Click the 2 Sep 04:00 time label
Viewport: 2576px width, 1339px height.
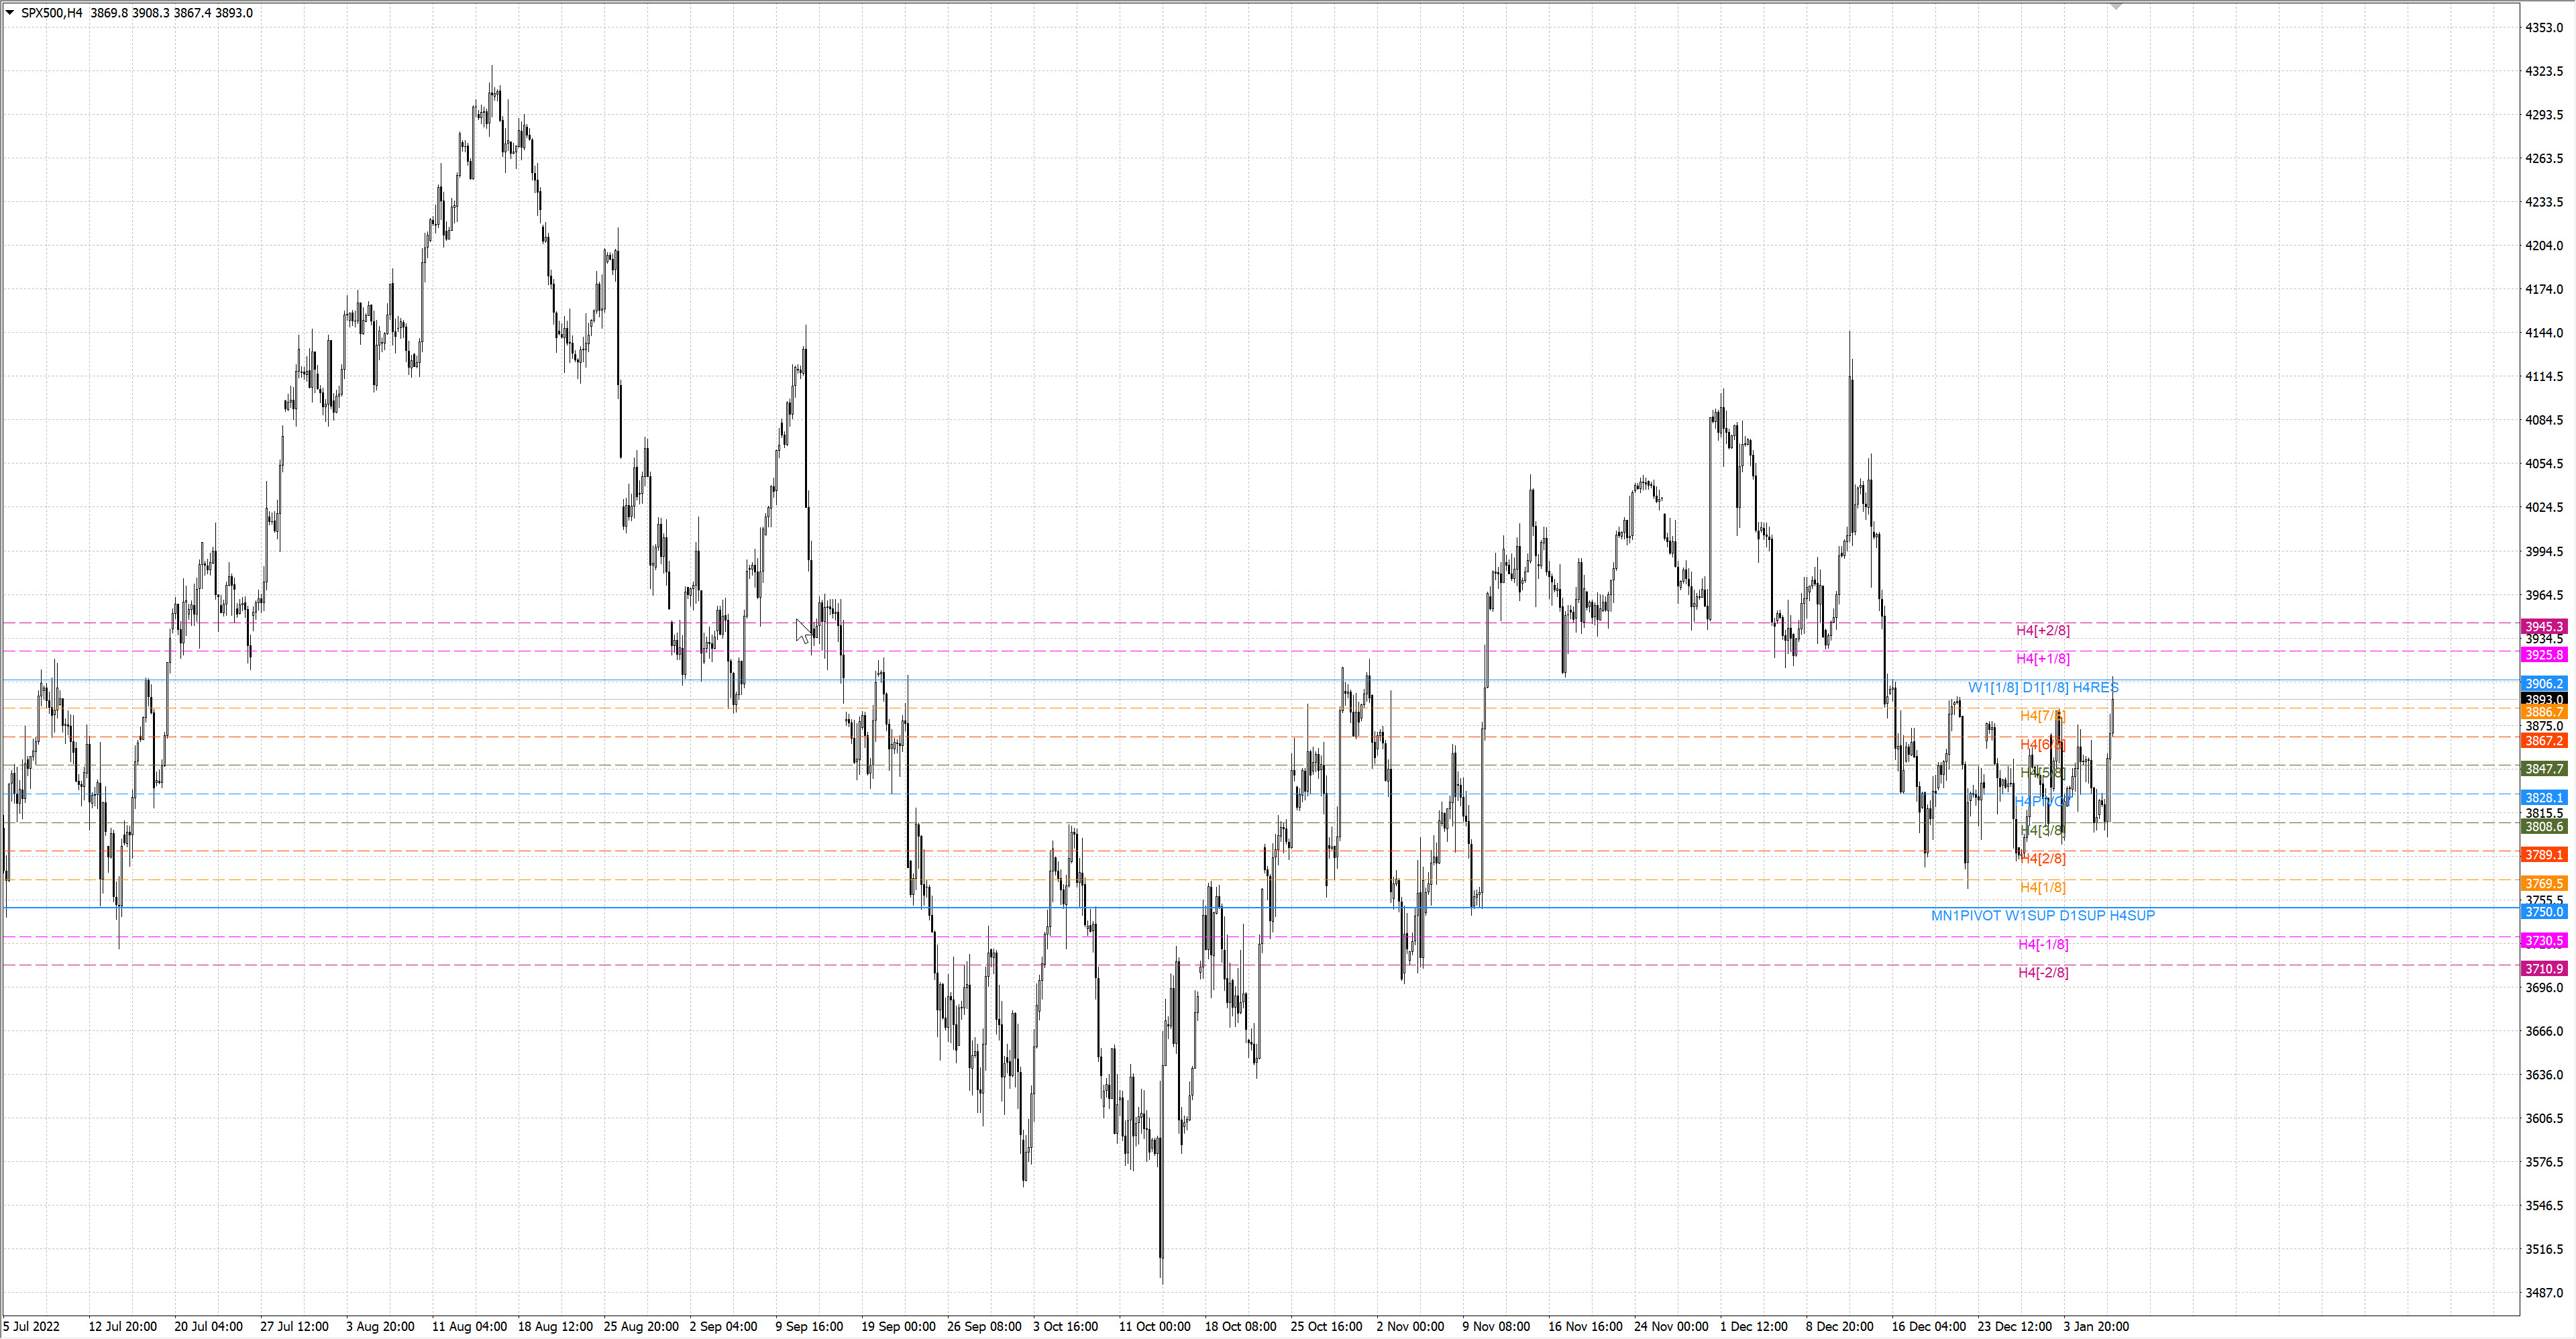click(x=723, y=1327)
